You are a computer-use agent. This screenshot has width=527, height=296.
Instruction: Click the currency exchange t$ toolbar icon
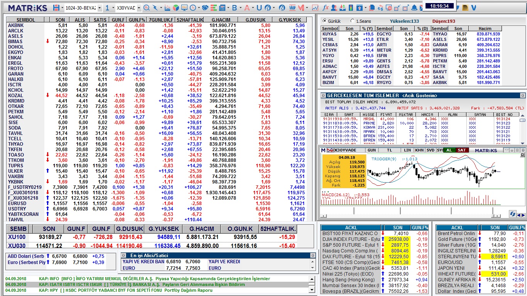coord(380,8)
